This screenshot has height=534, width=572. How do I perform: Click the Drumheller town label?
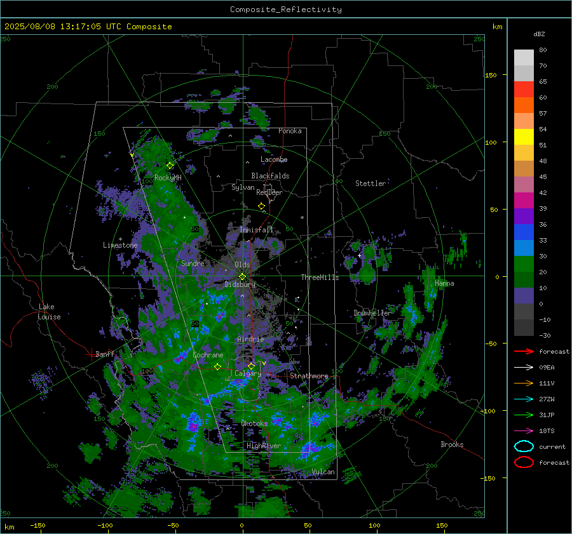point(372,313)
